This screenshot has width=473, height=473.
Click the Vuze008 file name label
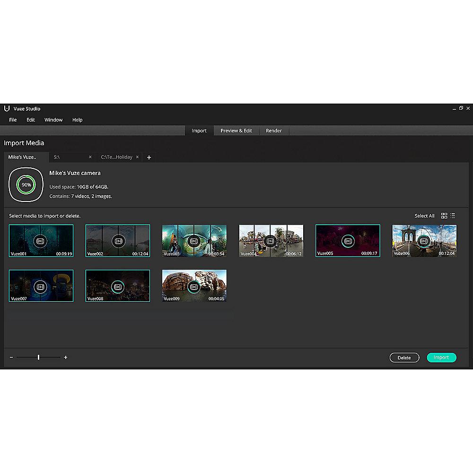coord(96,298)
